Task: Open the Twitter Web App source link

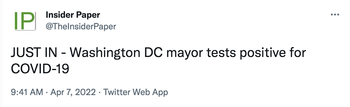Action: click(x=136, y=92)
